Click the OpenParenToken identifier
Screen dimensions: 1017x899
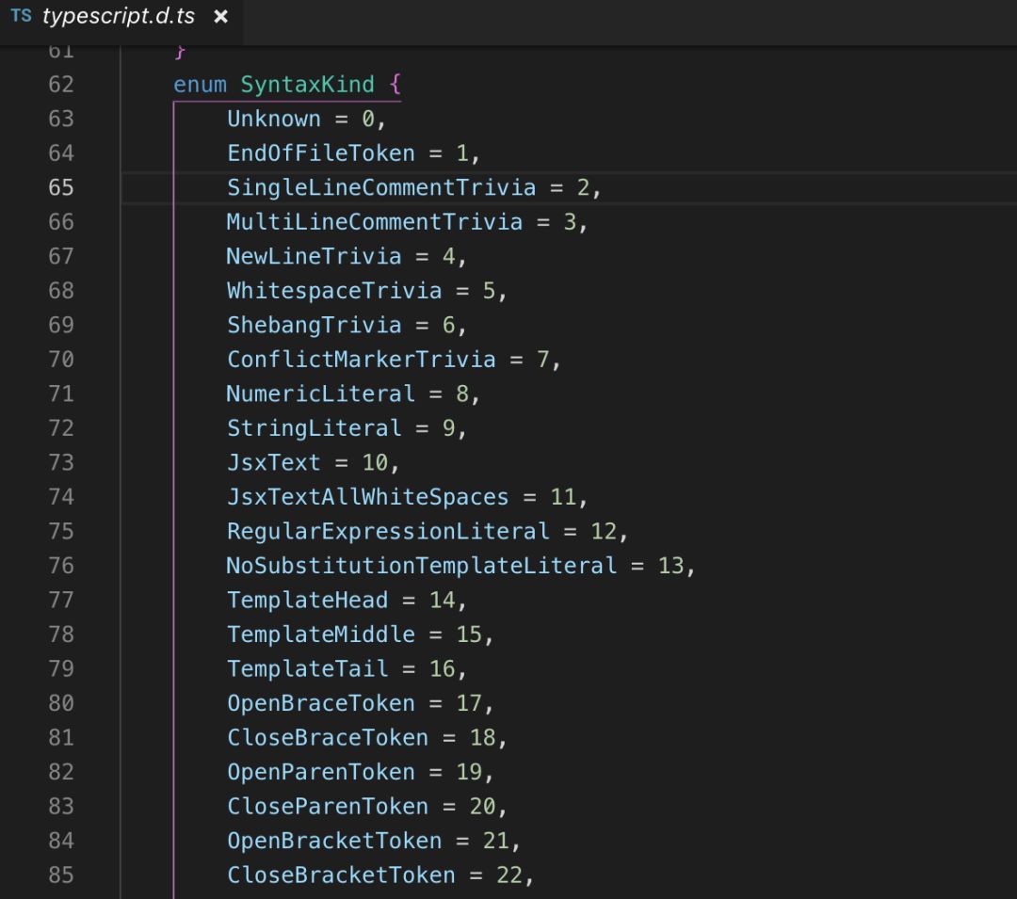[320, 772]
